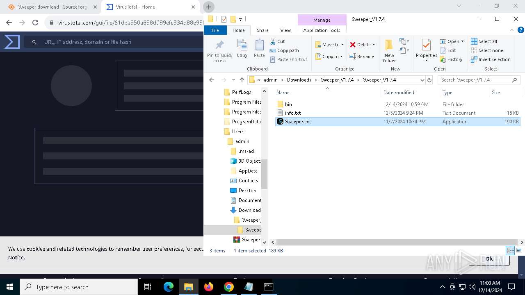Click Paste shortcut in ribbon

[288, 59]
